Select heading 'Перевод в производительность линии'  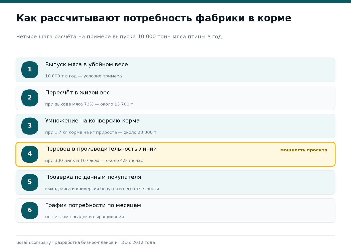click(101, 149)
